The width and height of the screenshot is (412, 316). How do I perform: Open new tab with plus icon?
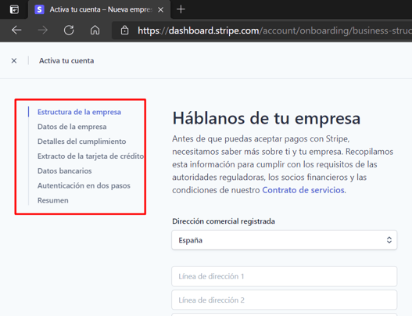[x=181, y=9]
